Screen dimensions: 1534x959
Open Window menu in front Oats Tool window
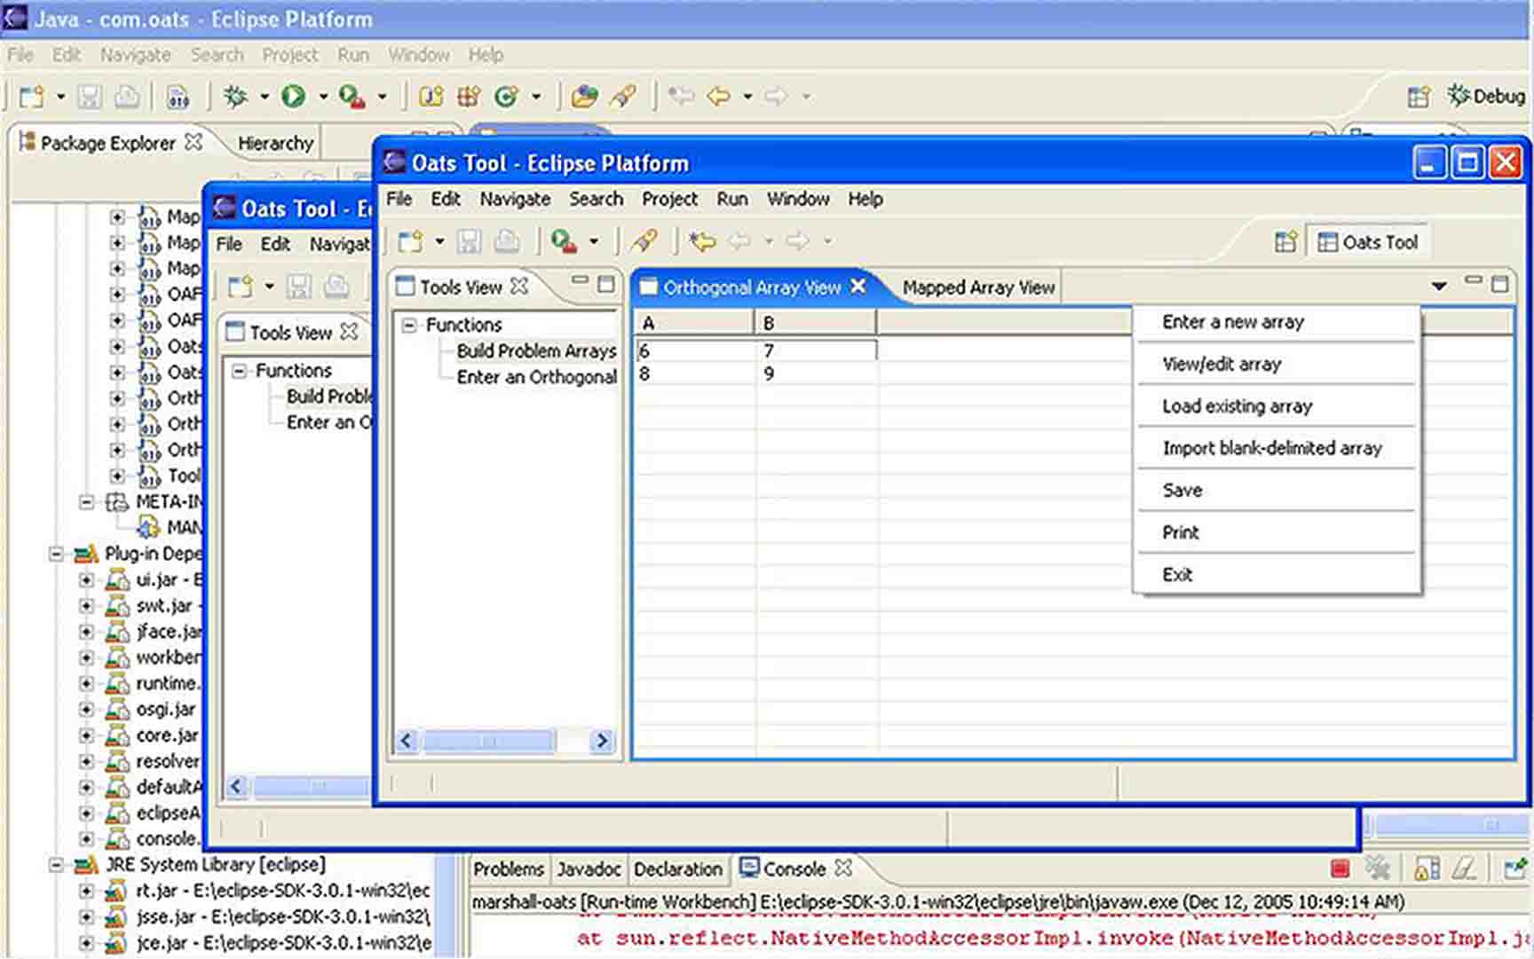coord(798,199)
